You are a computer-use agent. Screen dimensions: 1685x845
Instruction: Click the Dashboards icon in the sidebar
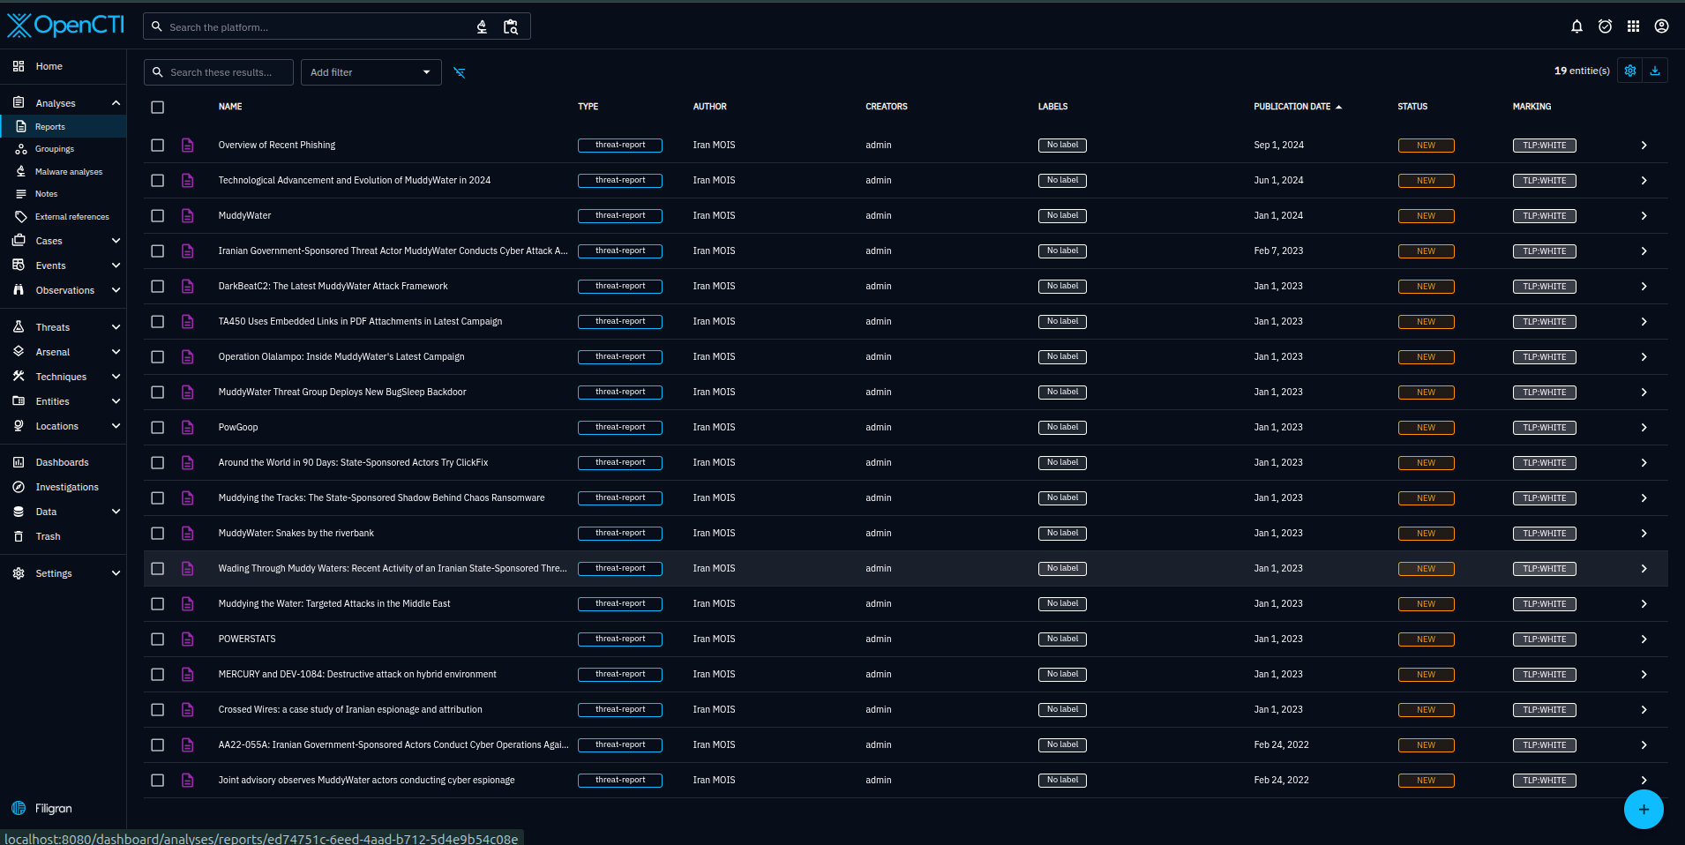(x=19, y=462)
